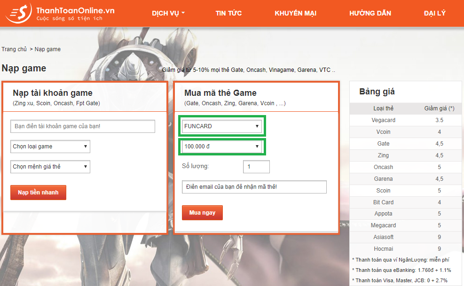Click the Nạp game breadcrumb
464x286 pixels.
click(x=47, y=49)
